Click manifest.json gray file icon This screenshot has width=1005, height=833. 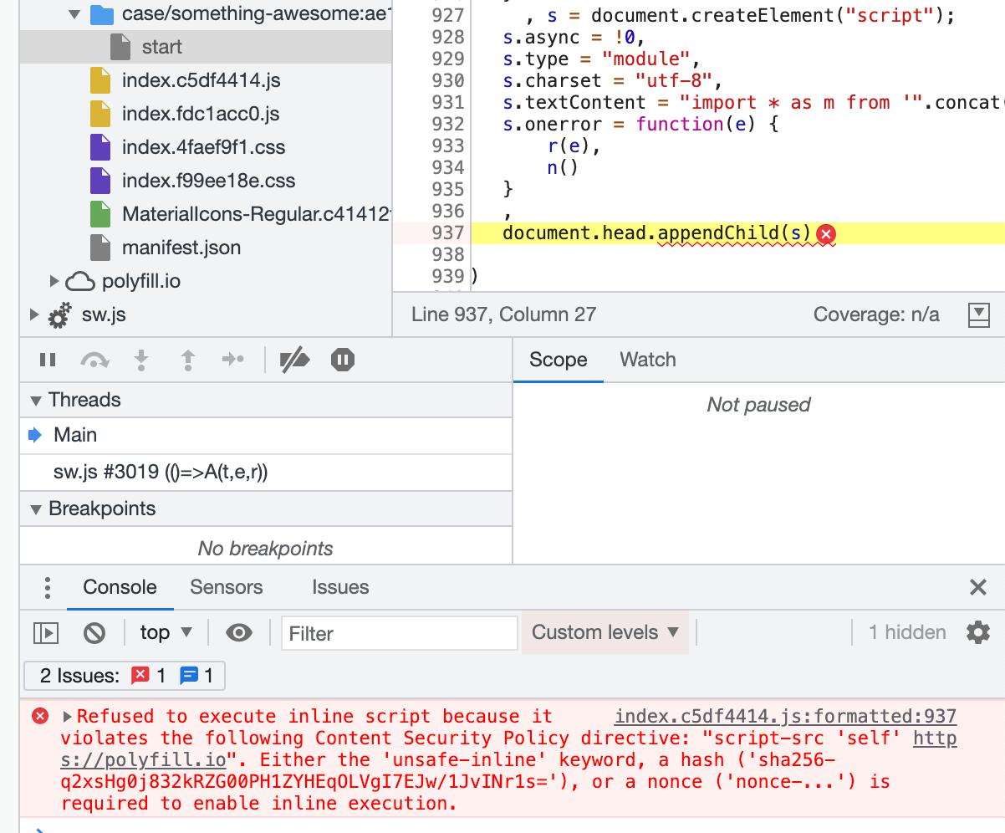[100, 248]
